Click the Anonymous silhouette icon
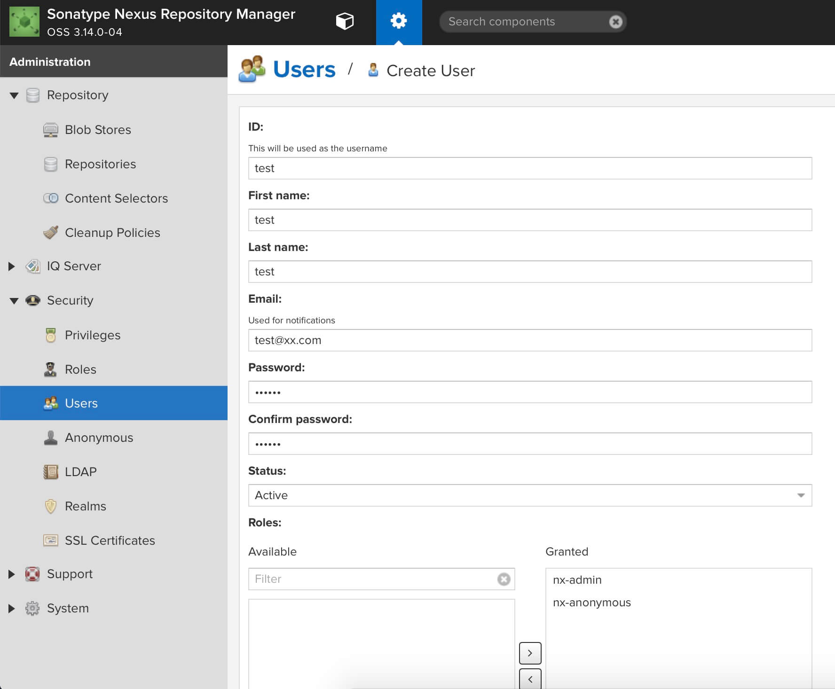 point(51,438)
